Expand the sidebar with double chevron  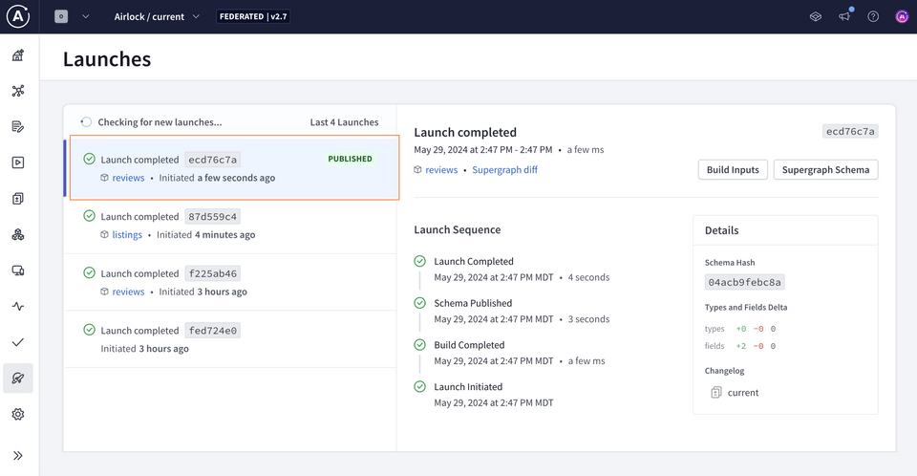(18, 456)
